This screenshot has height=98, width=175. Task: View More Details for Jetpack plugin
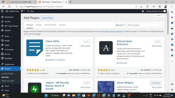86,87
